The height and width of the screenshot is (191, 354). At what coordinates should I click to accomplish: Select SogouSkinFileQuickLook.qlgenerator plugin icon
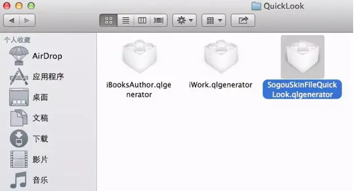click(x=303, y=57)
